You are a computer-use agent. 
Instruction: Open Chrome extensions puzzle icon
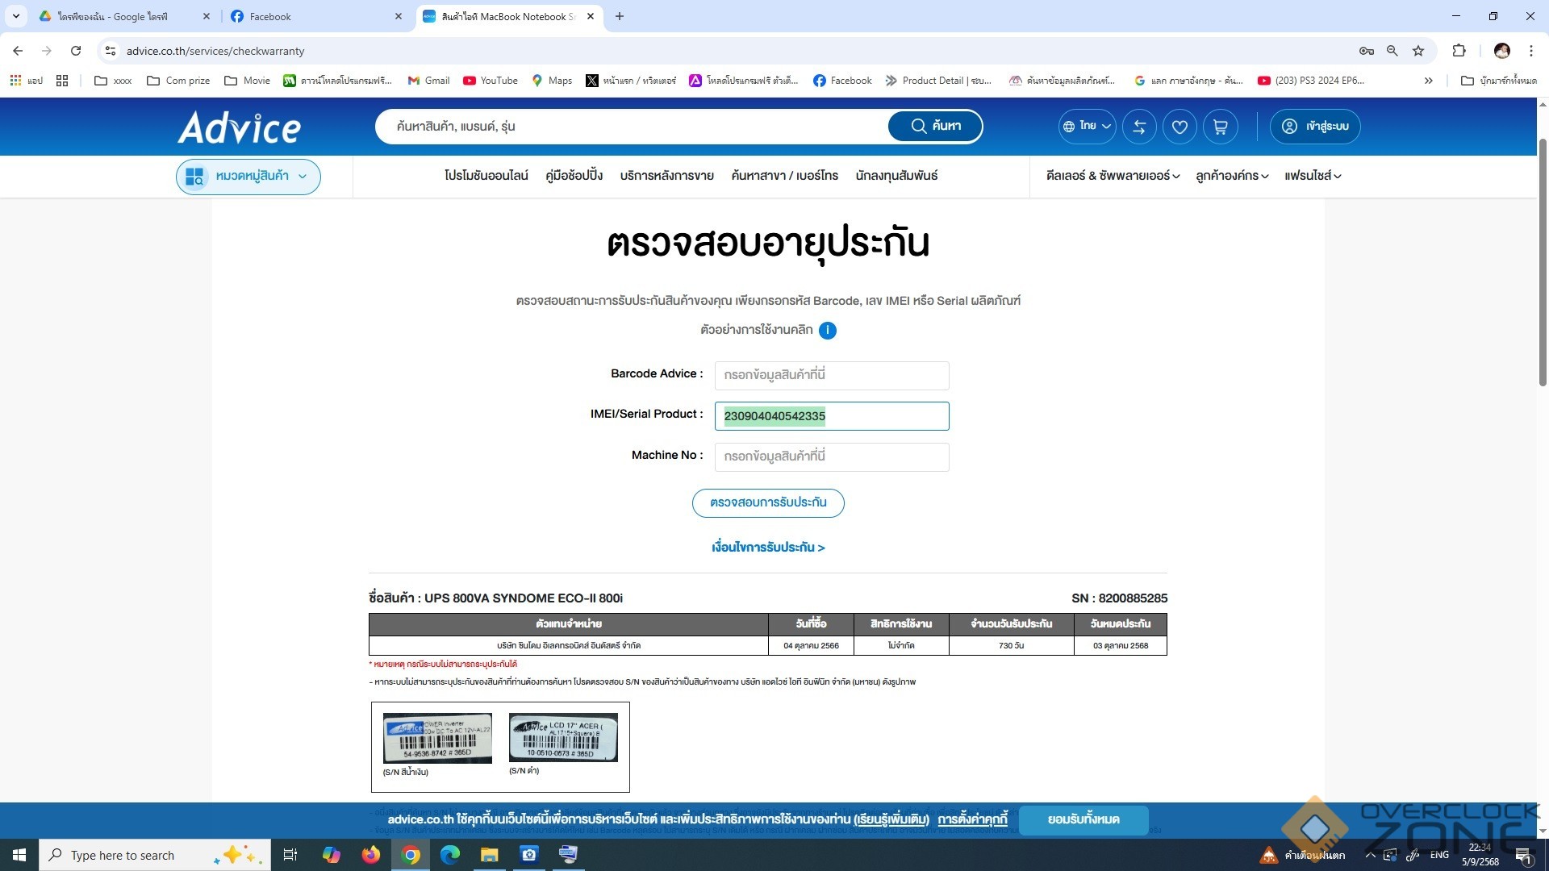1459,51
